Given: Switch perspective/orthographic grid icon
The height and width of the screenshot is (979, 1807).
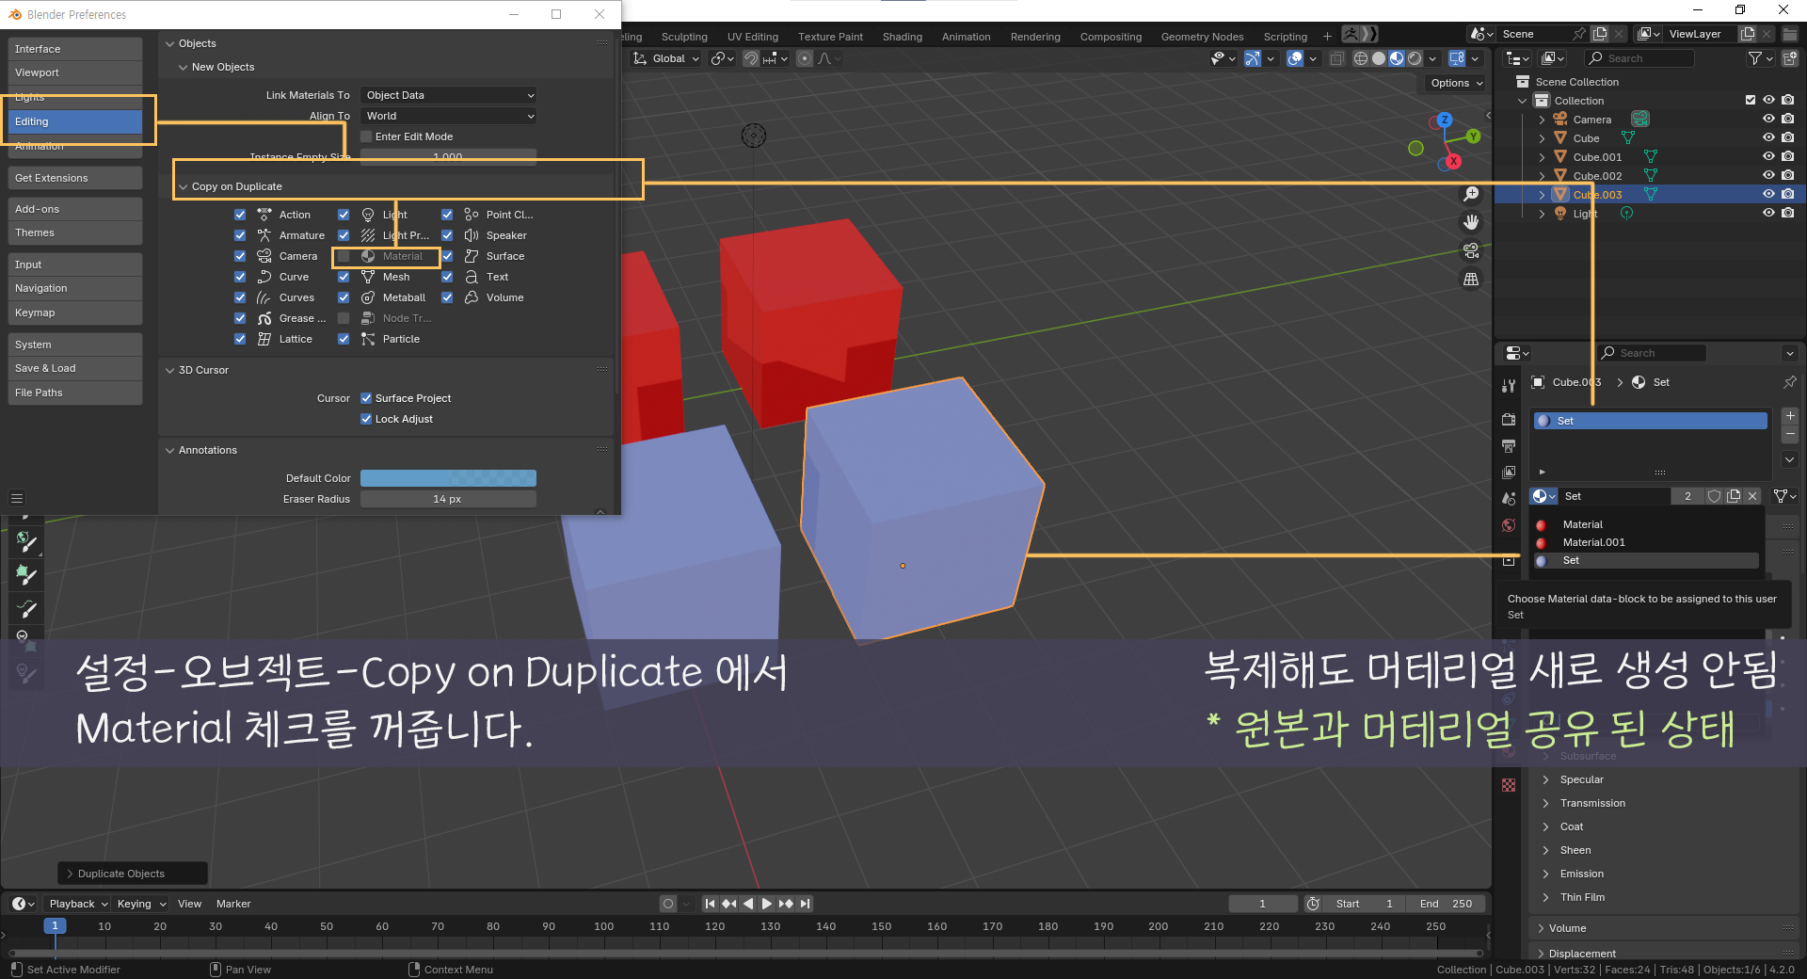Looking at the screenshot, I should click(1471, 280).
